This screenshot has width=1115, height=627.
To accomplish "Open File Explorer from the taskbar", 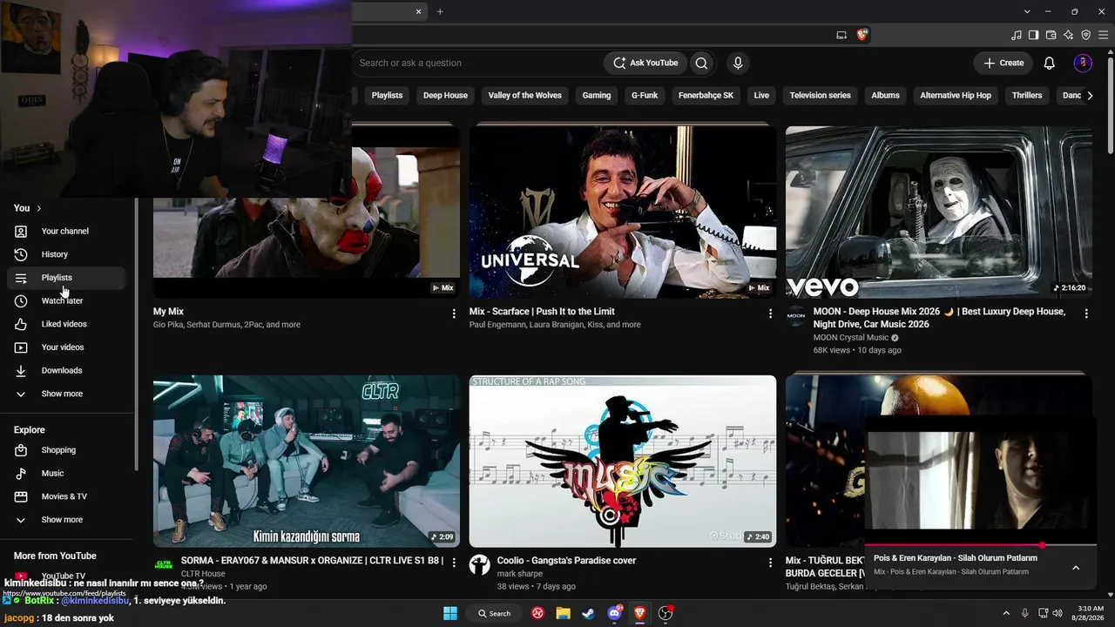I will [564, 613].
